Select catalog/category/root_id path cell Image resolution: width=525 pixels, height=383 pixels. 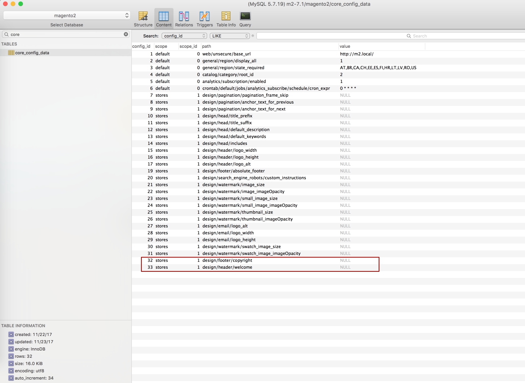pos(228,75)
